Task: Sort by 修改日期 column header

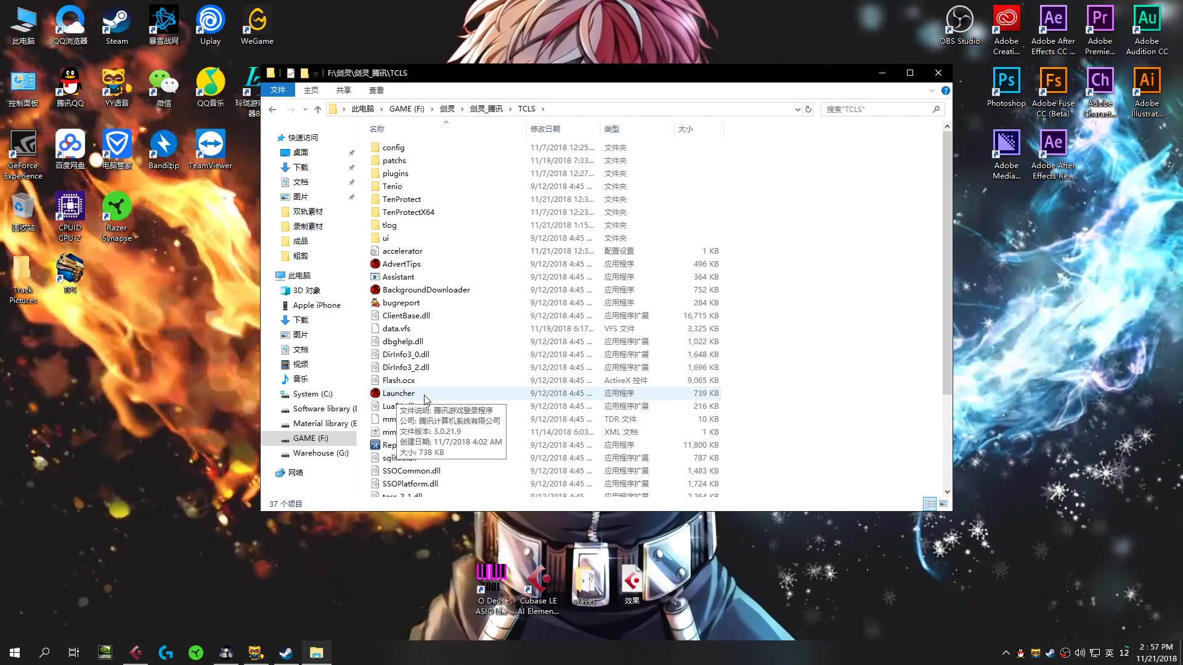Action: 545,129
